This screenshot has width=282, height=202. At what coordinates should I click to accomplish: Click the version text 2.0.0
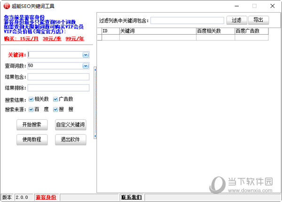22,197
